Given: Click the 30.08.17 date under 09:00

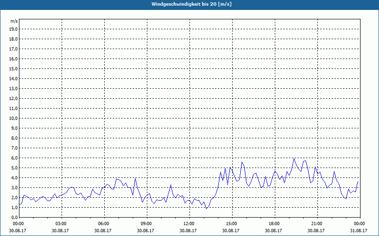Looking at the screenshot, I should pyautogui.click(x=145, y=230).
